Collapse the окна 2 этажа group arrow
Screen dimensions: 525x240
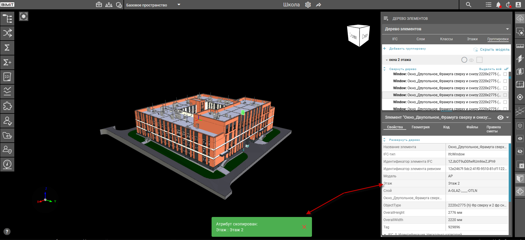(387, 60)
